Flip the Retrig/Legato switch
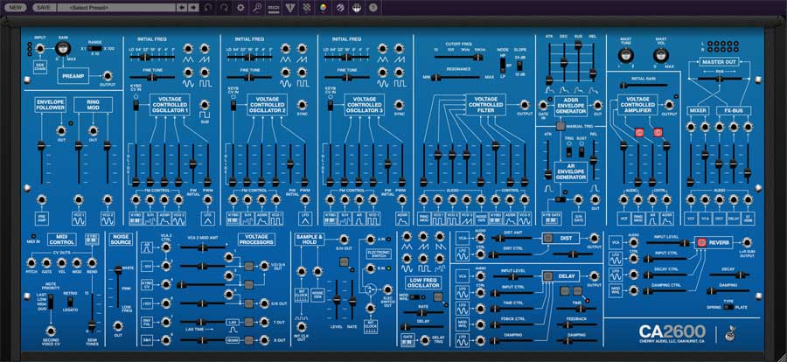787x362 pixels. [70, 302]
